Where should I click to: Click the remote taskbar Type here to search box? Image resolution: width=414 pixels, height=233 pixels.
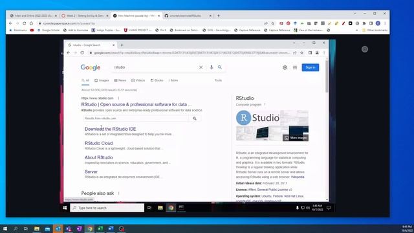pos(107,208)
